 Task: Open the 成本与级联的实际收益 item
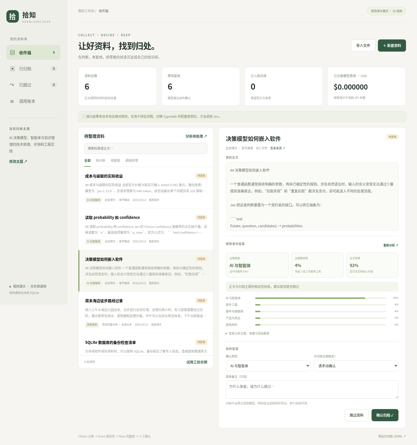146,188
